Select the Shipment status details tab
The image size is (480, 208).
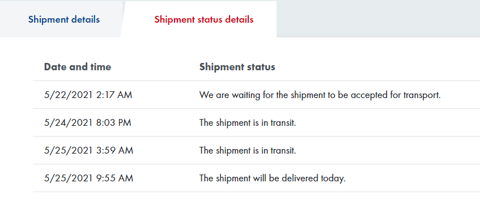coord(203,19)
